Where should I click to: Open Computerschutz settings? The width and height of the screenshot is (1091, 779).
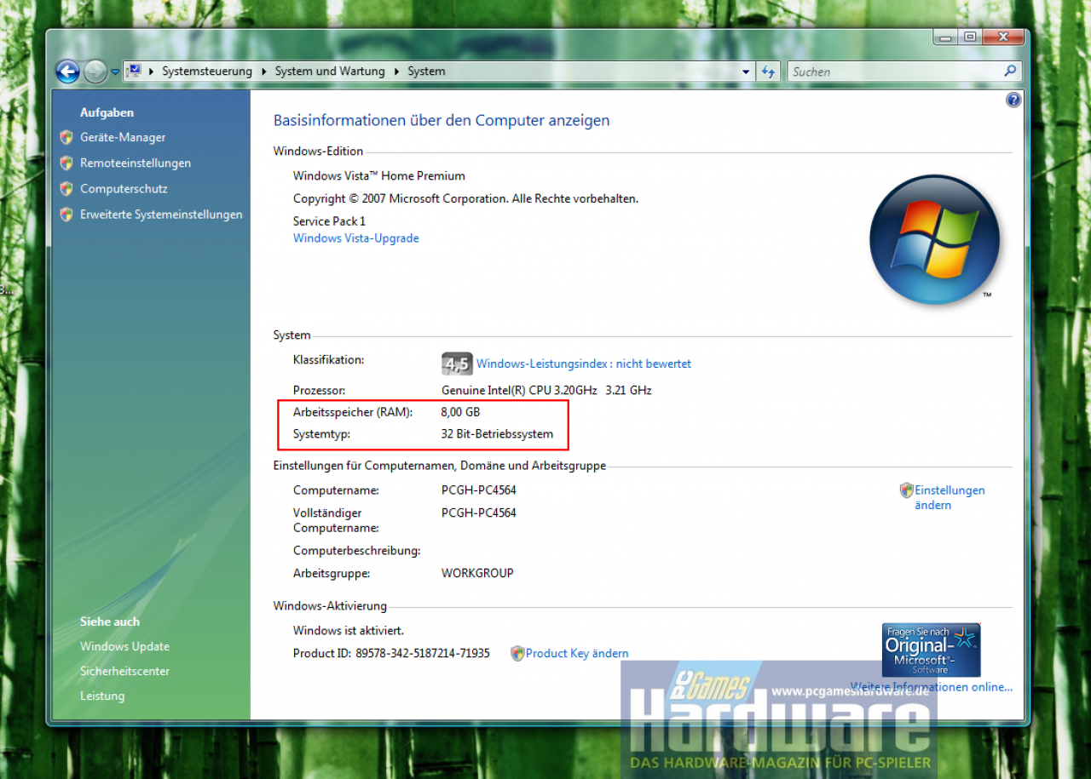pos(124,189)
